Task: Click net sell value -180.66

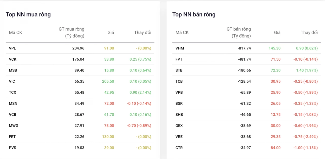Action: (x=244, y=70)
